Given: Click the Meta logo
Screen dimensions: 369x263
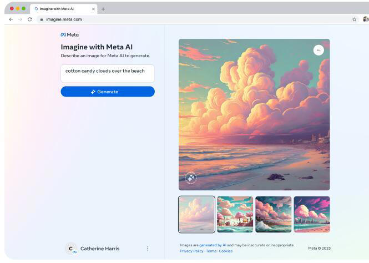Looking at the screenshot, I should tap(70, 35).
